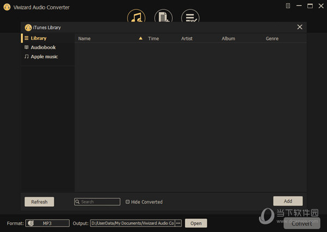The width and height of the screenshot is (327, 232).
Task: Sort by the Time column header
Action: (154, 39)
